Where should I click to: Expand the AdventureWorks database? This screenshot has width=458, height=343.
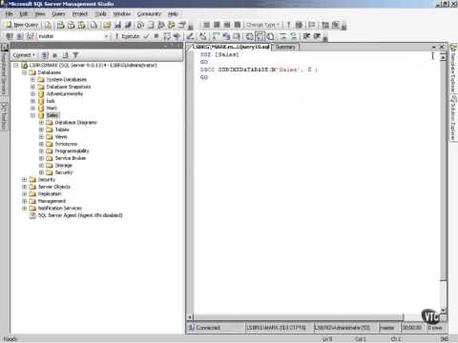click(x=32, y=93)
